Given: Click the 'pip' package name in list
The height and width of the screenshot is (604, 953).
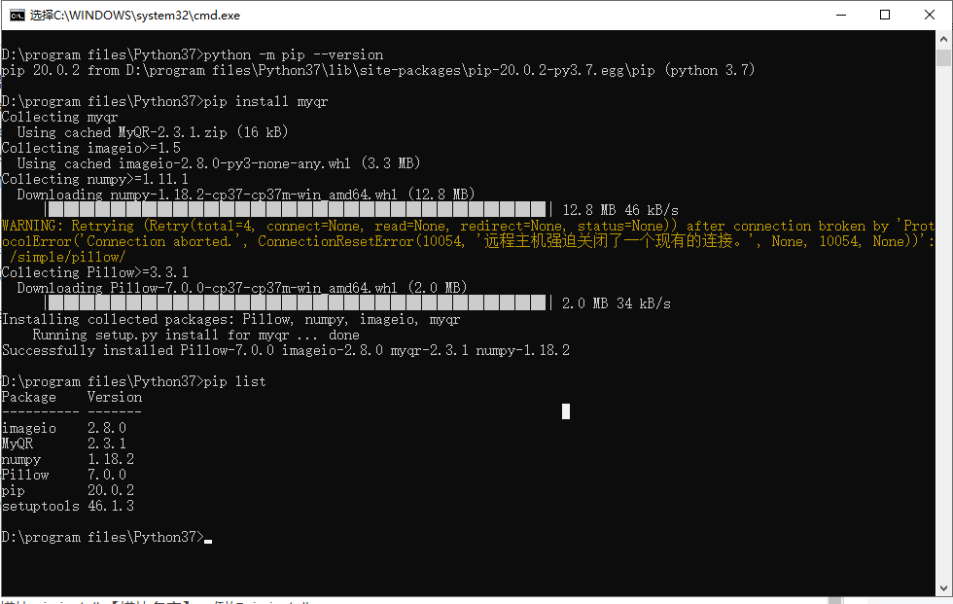Looking at the screenshot, I should 14,491.
